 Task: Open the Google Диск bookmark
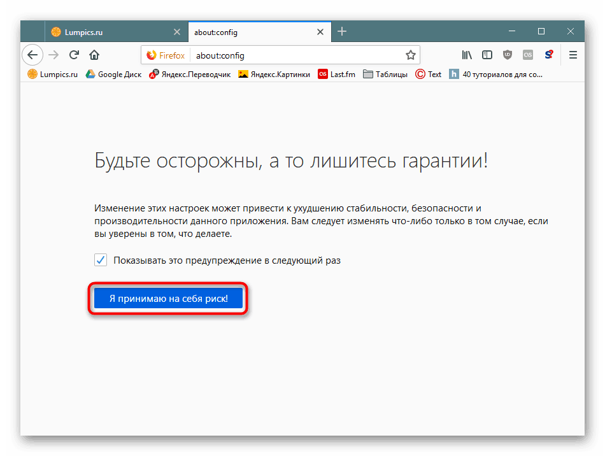(x=113, y=75)
